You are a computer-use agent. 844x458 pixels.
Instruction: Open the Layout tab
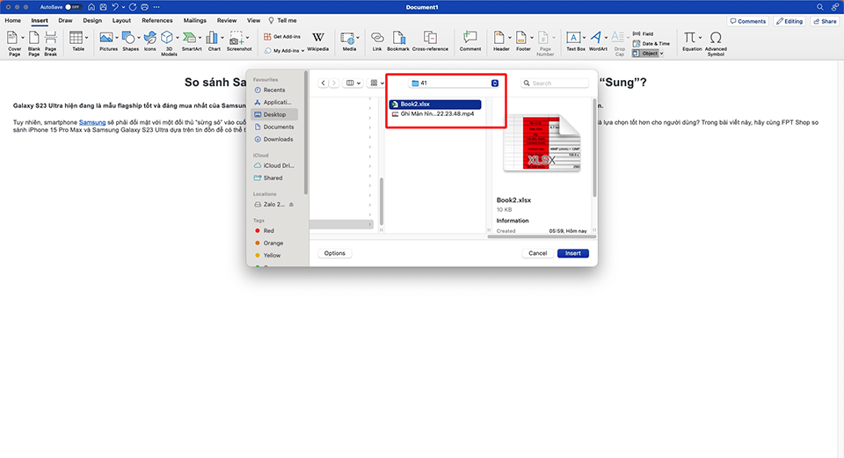pyautogui.click(x=121, y=20)
